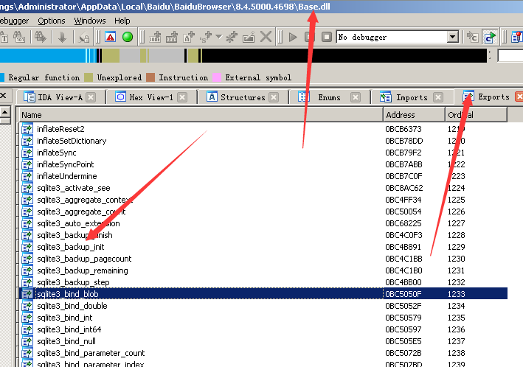The image size is (523, 367).
Task: Select the inflateSetDictionary export row
Action: pyautogui.click(x=263, y=141)
